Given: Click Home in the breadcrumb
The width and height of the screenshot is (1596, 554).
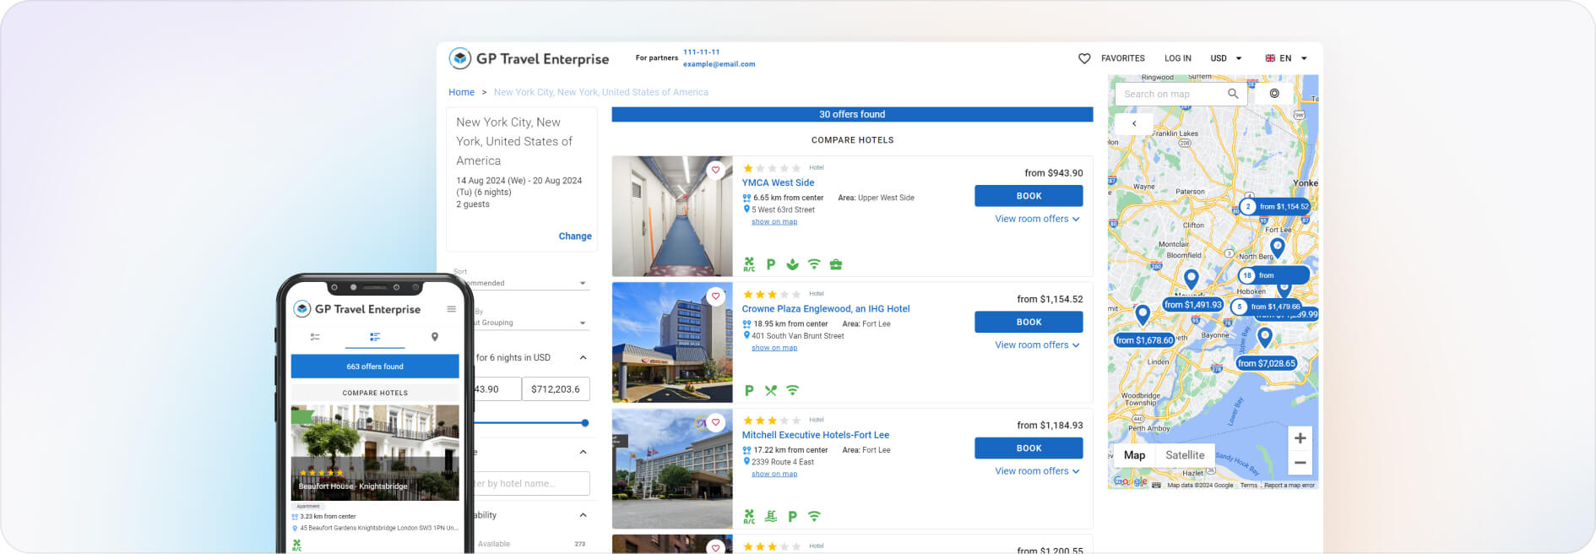Looking at the screenshot, I should click(x=461, y=92).
